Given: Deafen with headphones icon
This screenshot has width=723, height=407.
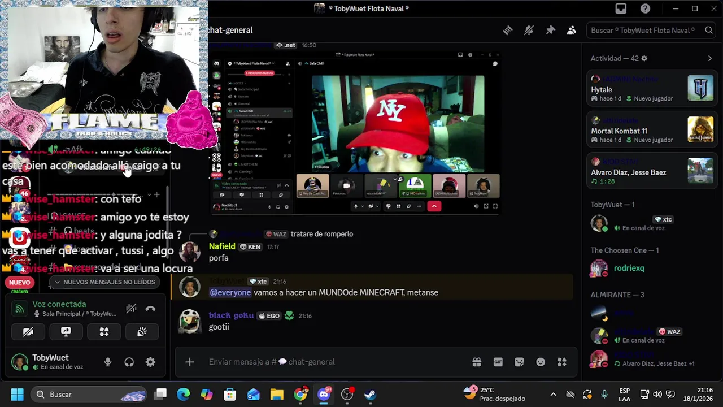Looking at the screenshot, I should tap(129, 362).
